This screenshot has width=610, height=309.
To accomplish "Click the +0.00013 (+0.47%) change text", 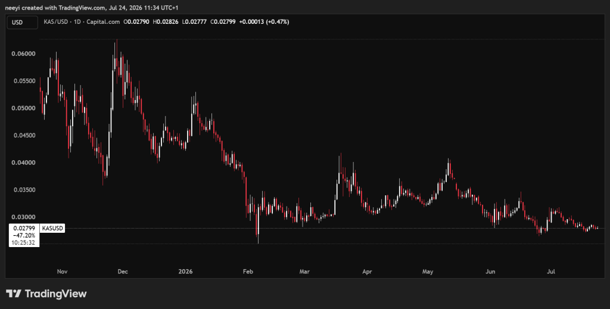I will tap(264, 22).
